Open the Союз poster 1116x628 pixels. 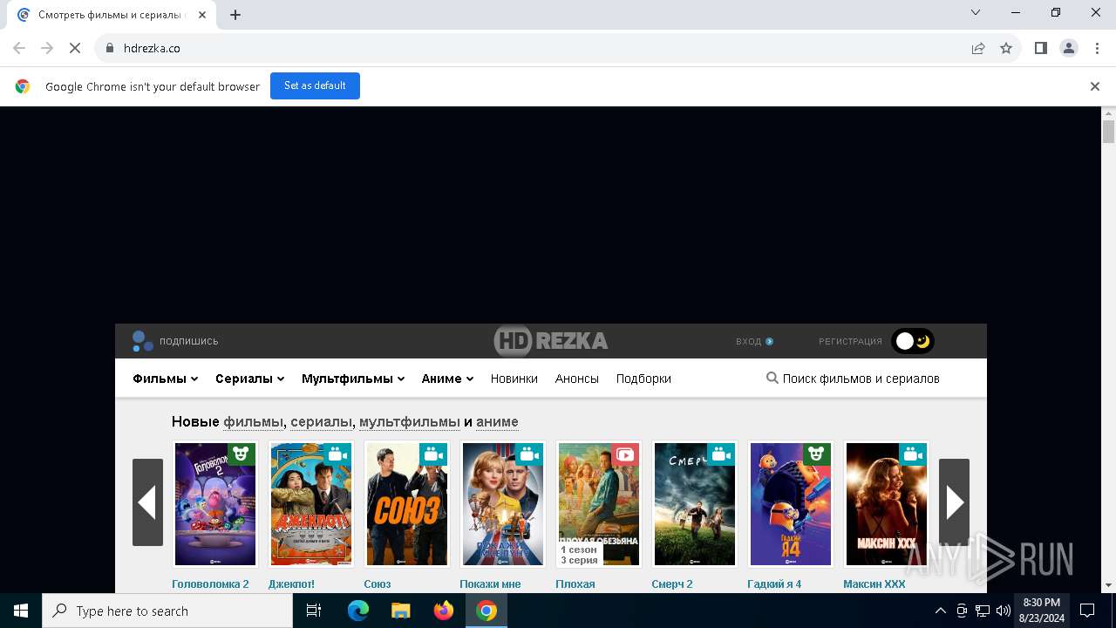[407, 504]
